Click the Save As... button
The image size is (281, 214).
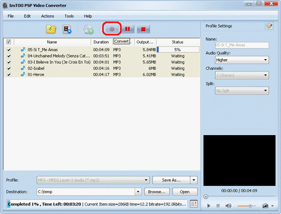click(171, 180)
